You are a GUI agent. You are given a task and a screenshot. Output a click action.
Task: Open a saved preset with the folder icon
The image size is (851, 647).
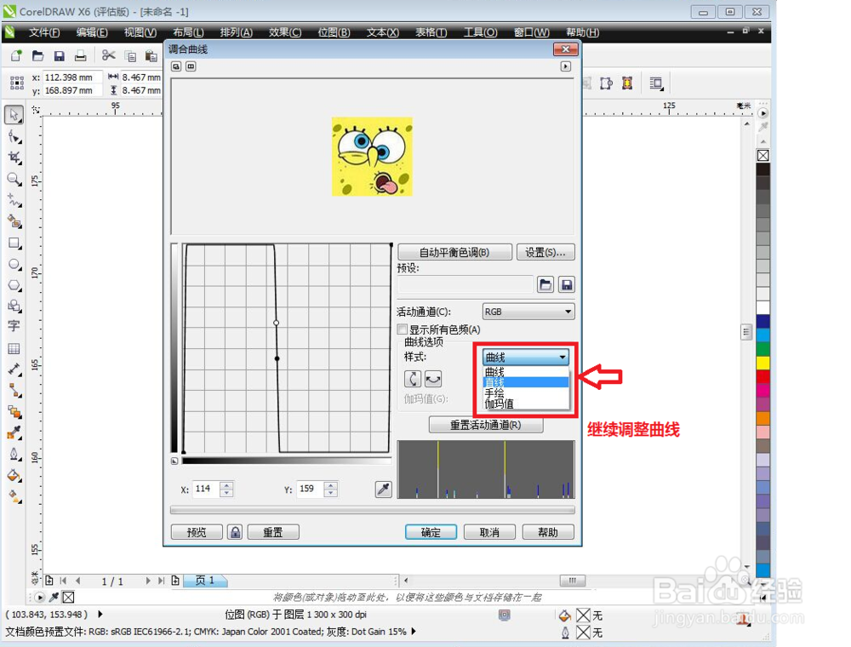coord(545,284)
